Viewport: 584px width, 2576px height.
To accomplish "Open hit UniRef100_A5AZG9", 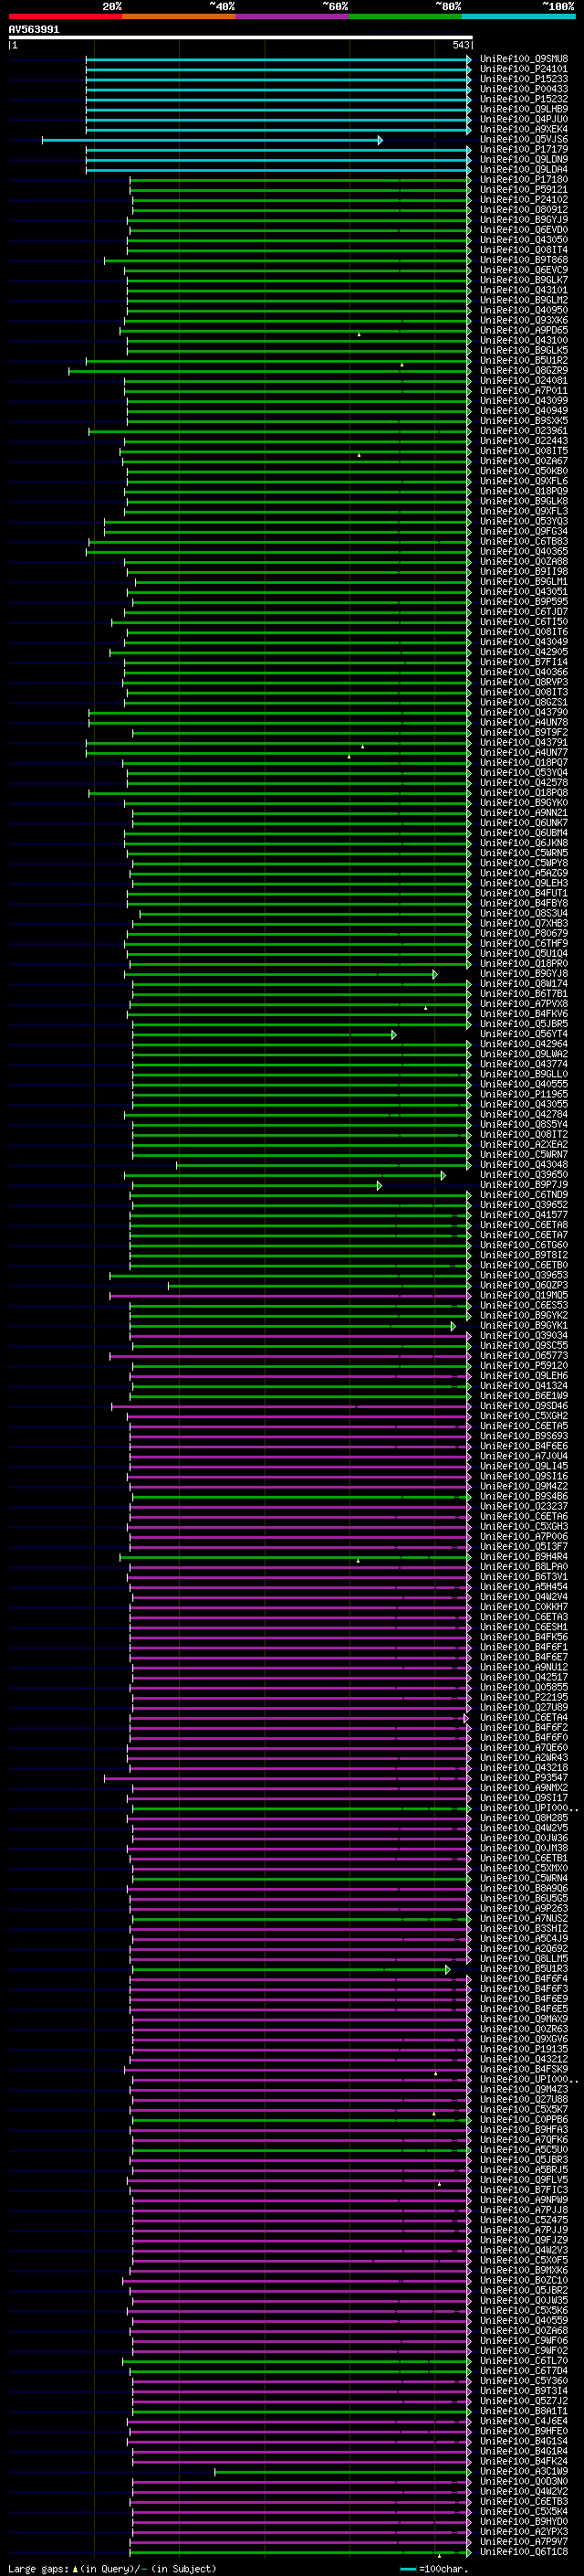I will click(x=523, y=873).
